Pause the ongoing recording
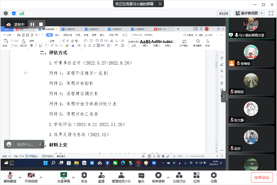 pyautogui.click(x=32, y=24)
